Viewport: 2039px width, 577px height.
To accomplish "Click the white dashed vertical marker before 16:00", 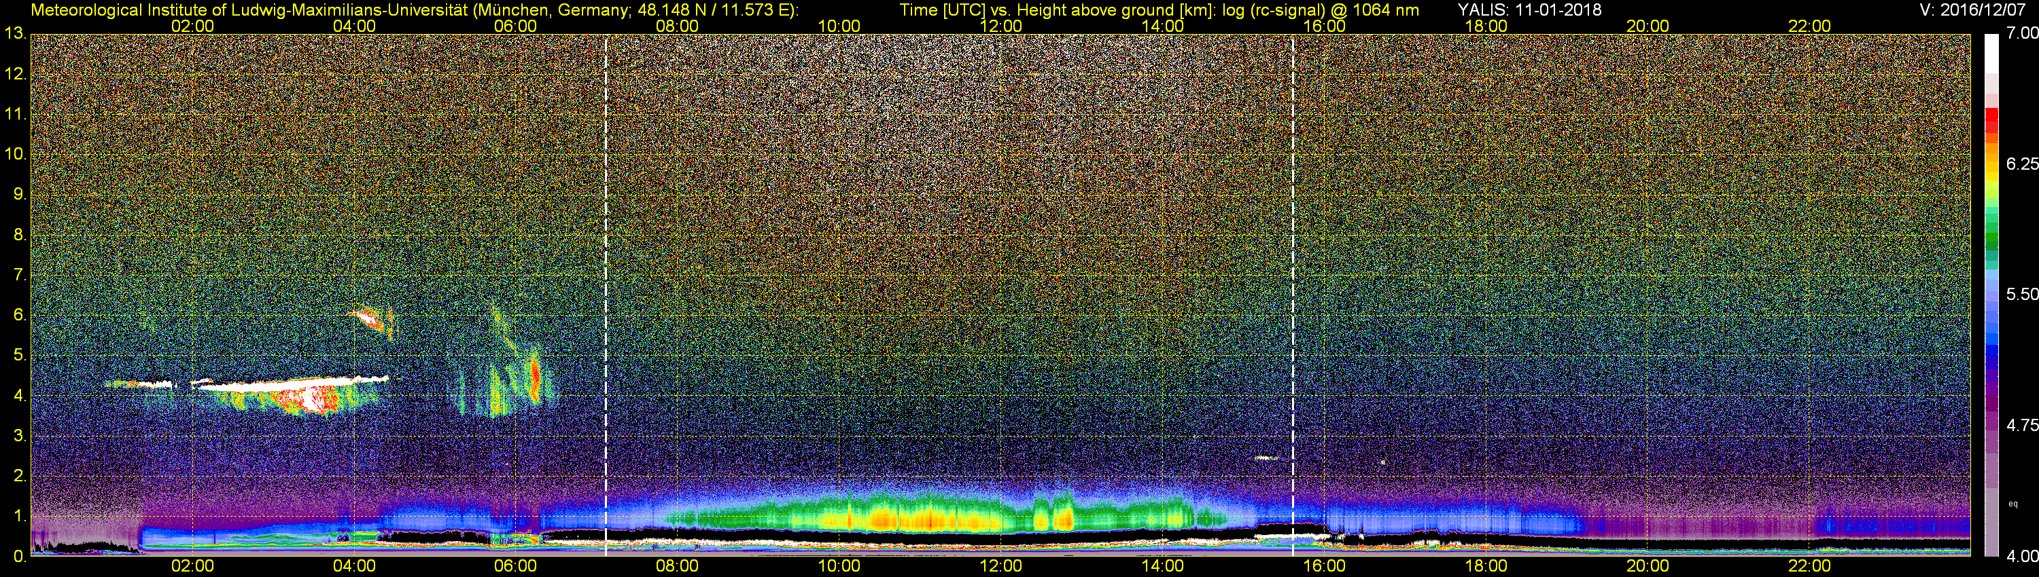I will pyautogui.click(x=1293, y=295).
